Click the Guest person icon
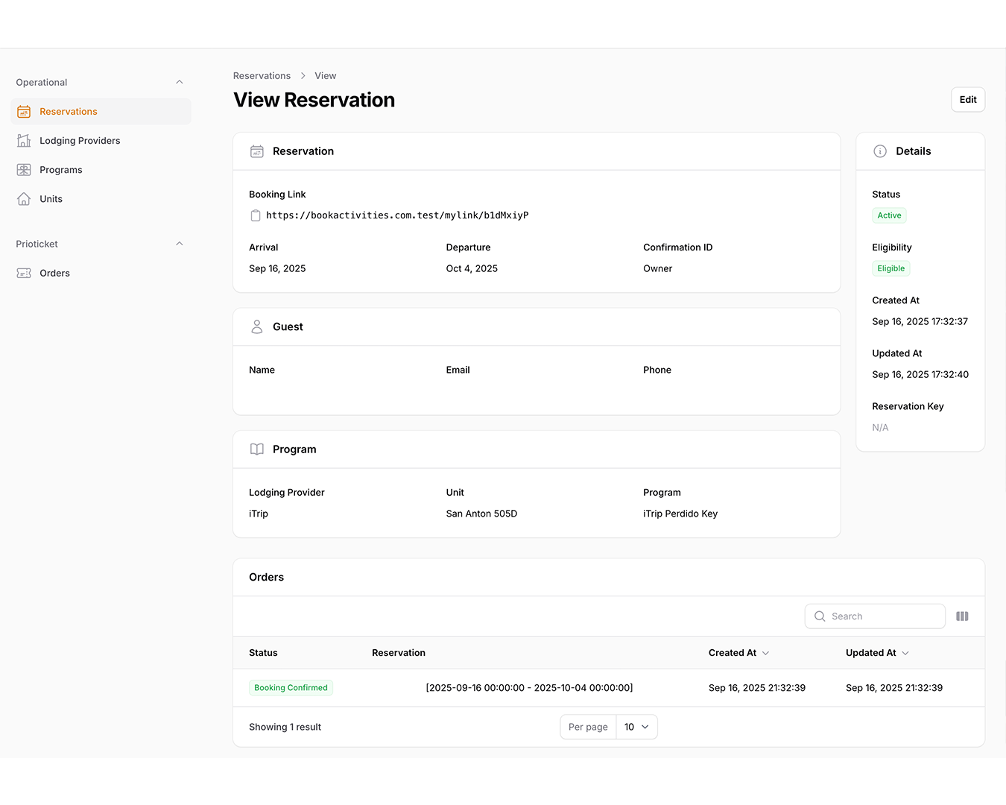The height and width of the screenshot is (805, 1006). [257, 327]
